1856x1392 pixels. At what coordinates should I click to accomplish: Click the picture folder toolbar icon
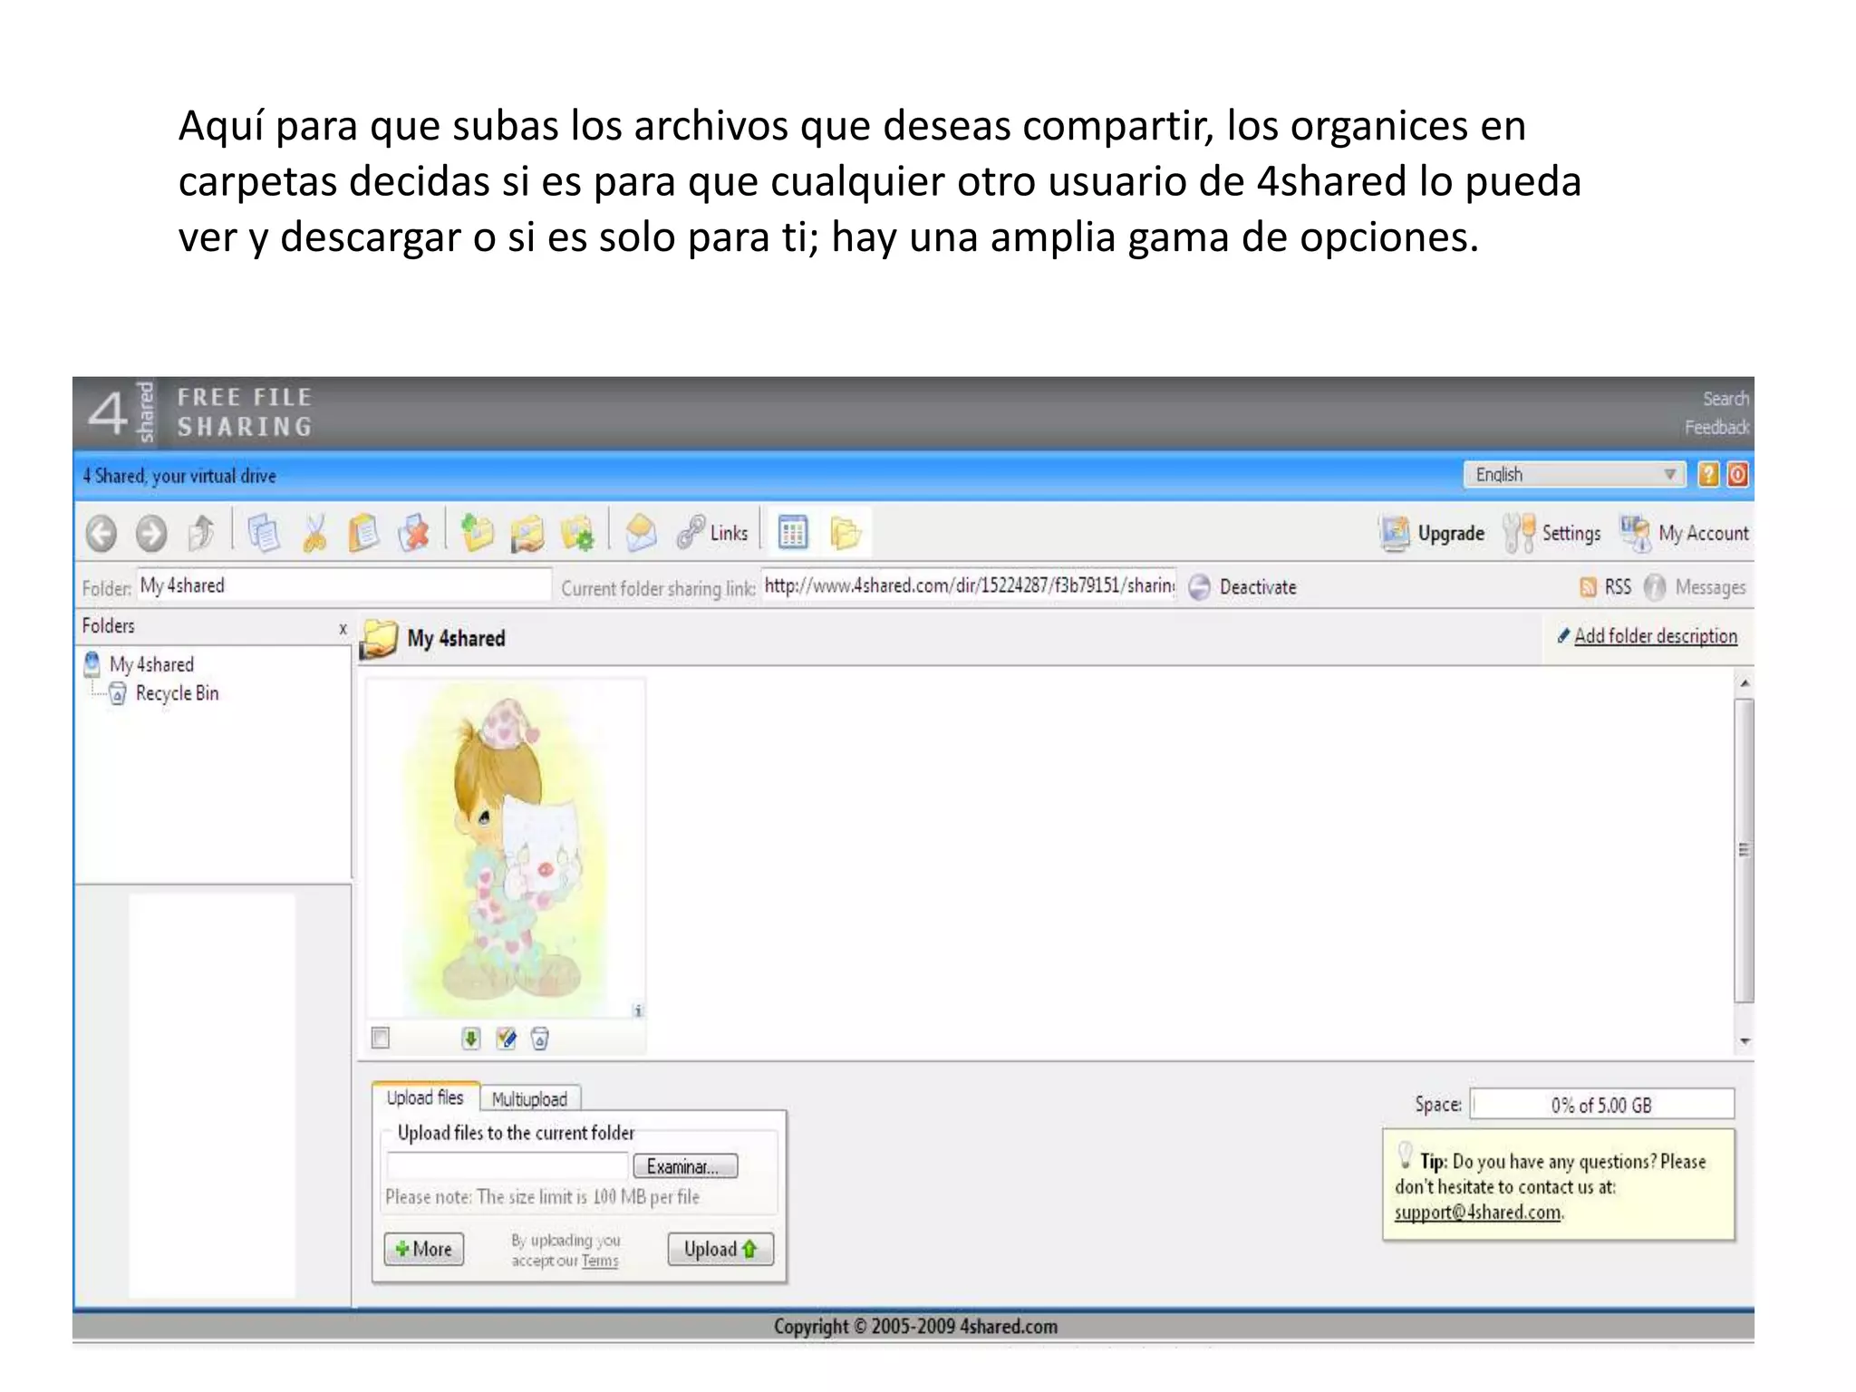coord(527,533)
